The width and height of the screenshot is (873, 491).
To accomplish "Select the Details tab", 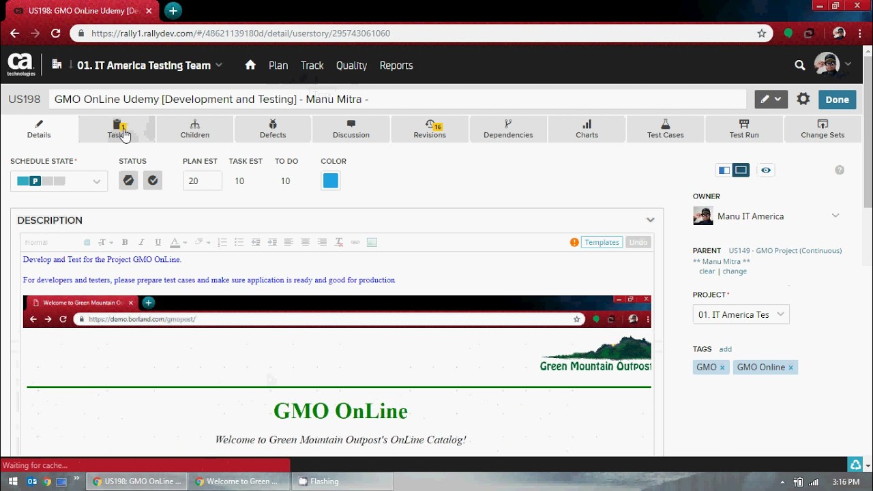I will pyautogui.click(x=39, y=129).
